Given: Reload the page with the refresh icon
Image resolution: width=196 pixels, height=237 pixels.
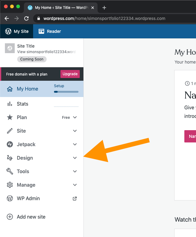Looking at the screenshot, I should click(x=26, y=18).
